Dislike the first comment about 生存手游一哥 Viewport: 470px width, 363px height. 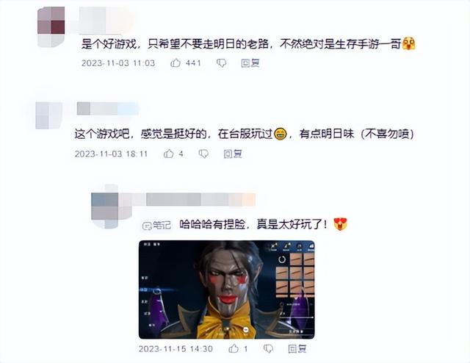tap(221, 62)
